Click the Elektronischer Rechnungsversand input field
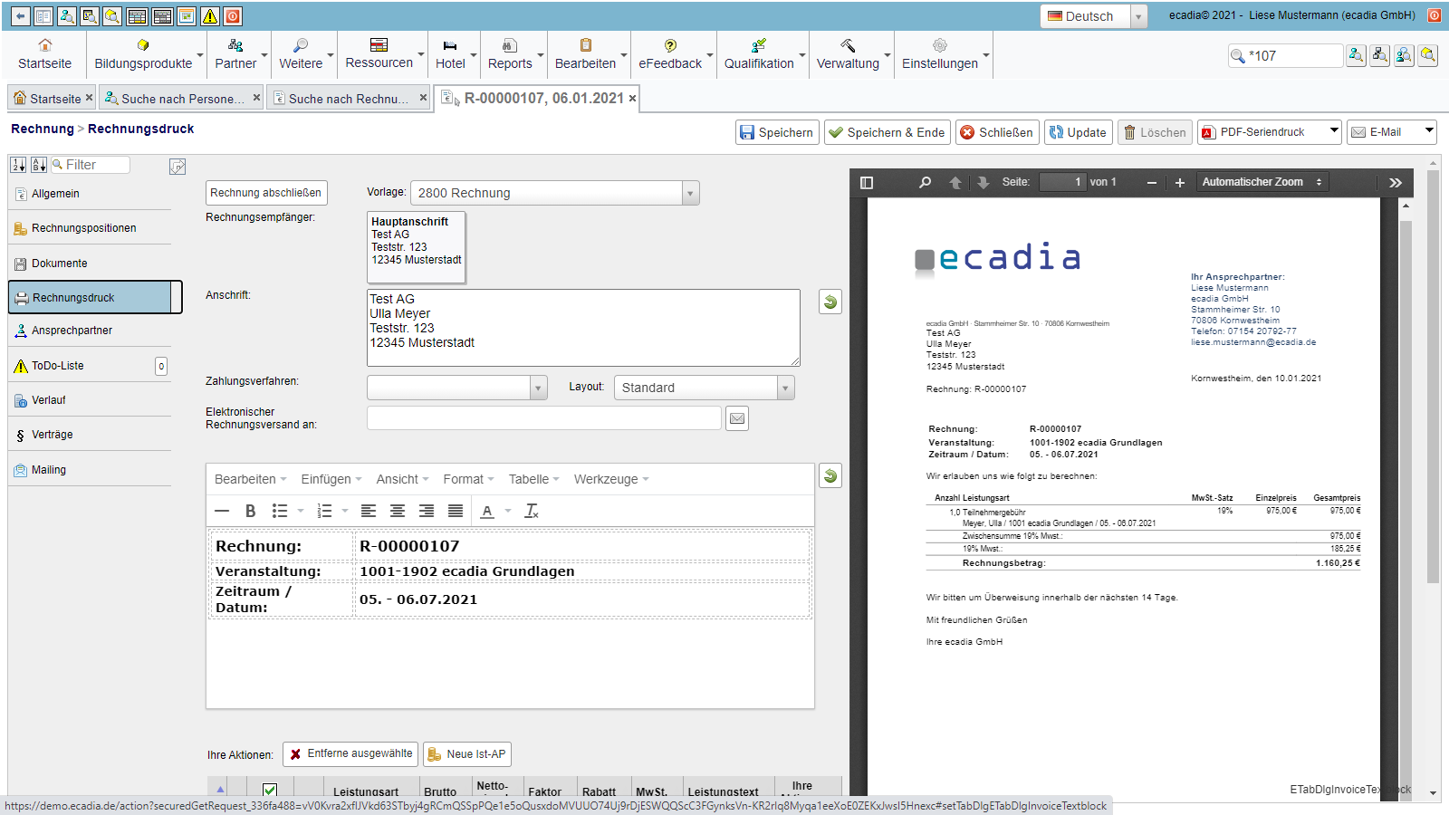 point(543,417)
